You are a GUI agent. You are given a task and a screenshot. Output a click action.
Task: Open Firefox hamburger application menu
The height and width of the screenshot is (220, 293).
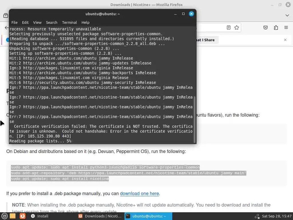tap(286, 27)
